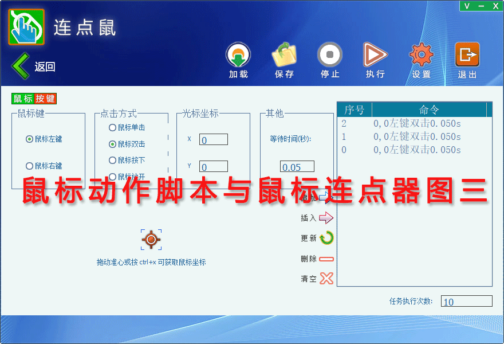Select command row with 序号 2
504x344 pixels.
pyautogui.click(x=414, y=124)
